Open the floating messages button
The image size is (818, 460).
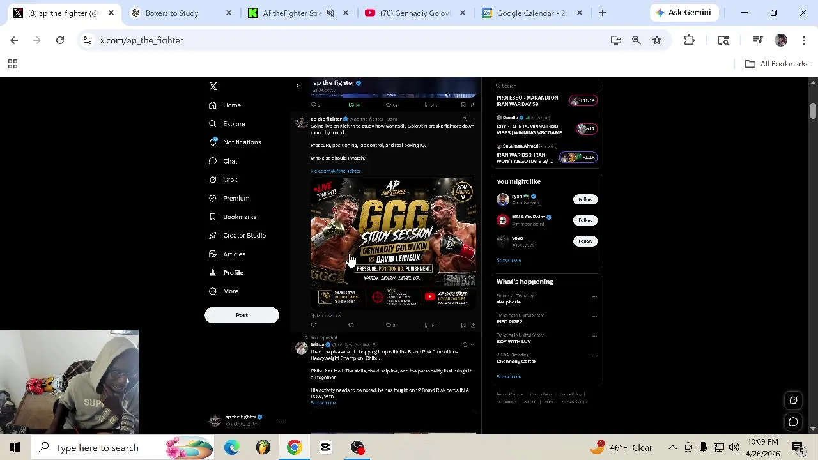(793, 422)
